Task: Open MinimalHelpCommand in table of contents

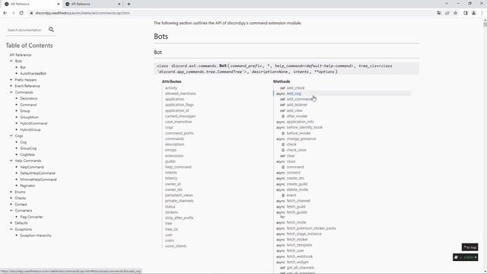Action: click(x=38, y=180)
